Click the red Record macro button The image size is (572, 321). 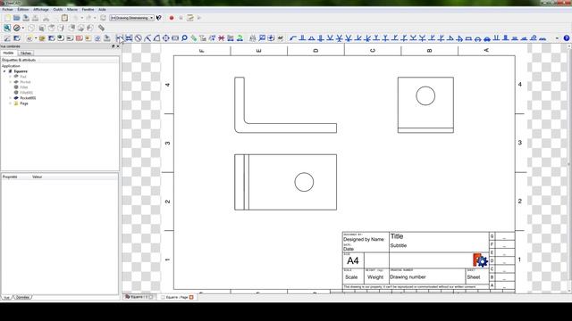[172, 18]
